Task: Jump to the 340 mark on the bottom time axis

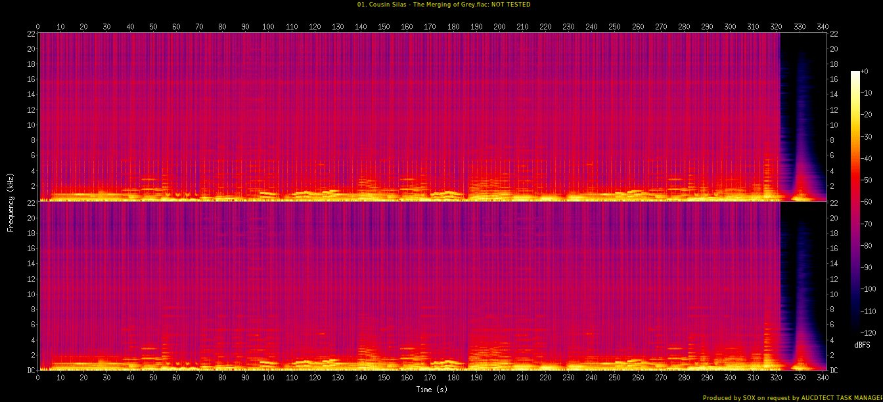Action: pyautogui.click(x=823, y=378)
